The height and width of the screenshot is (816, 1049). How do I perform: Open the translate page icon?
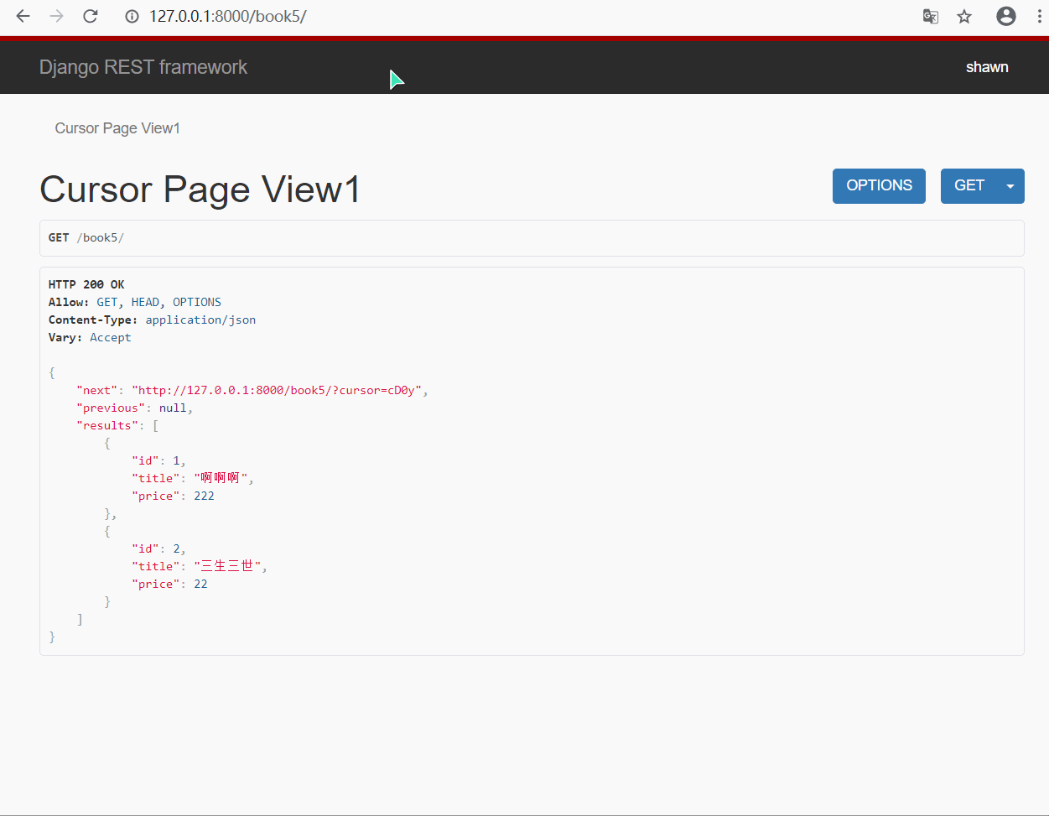point(930,17)
